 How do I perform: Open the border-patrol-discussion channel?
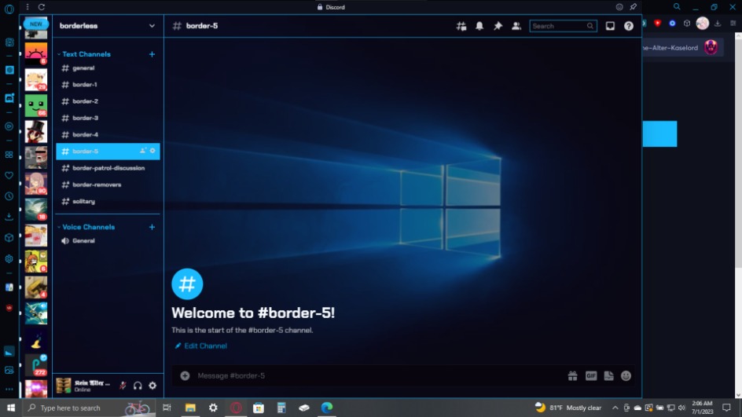pos(108,168)
